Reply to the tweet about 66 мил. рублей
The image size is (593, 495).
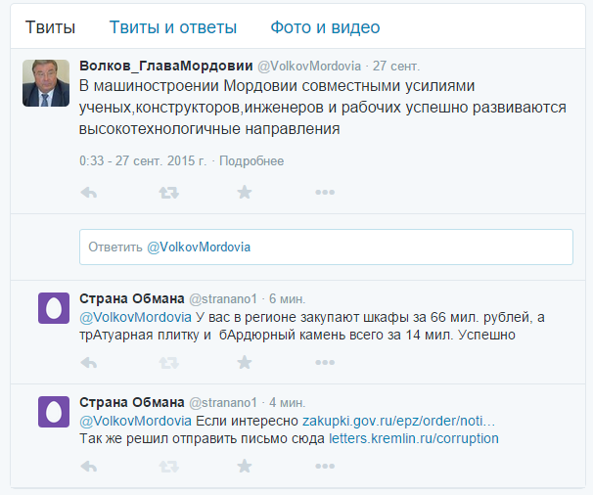pos(89,363)
